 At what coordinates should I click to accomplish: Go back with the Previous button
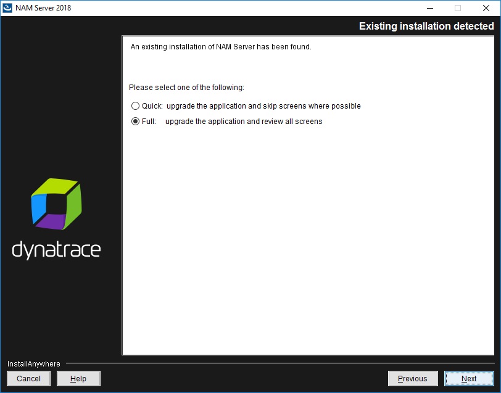click(413, 379)
